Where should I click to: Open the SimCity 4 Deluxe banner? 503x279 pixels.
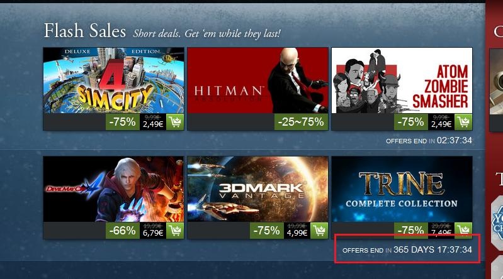pyautogui.click(x=113, y=80)
